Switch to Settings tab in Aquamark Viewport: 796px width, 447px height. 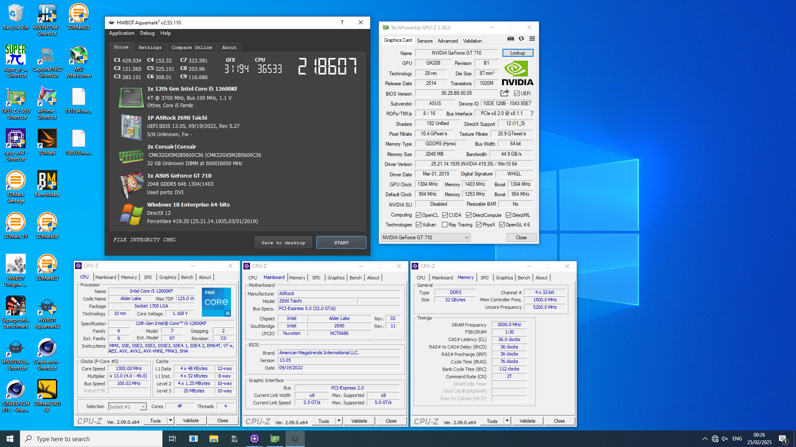[150, 47]
